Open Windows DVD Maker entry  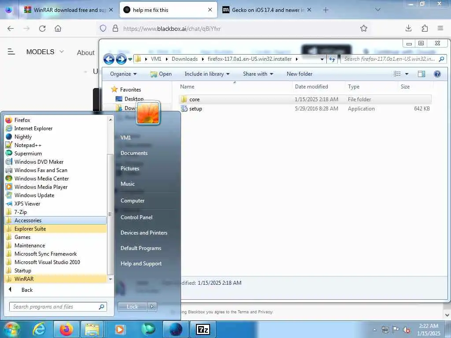click(55, 162)
